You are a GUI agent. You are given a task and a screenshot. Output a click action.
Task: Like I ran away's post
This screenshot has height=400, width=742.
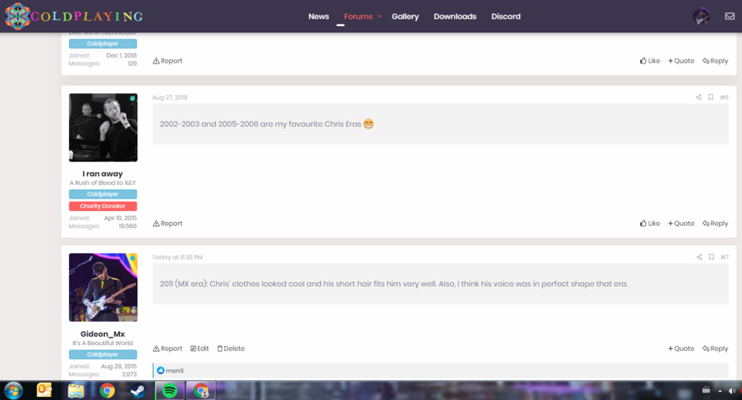(650, 224)
